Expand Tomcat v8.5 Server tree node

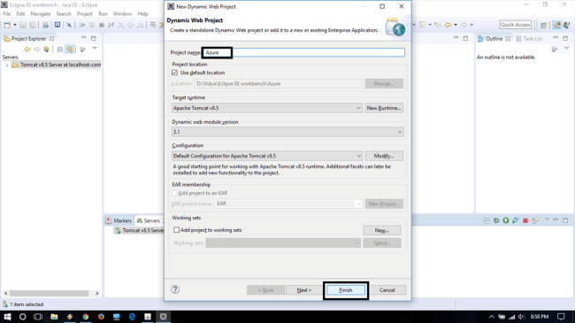point(6,65)
